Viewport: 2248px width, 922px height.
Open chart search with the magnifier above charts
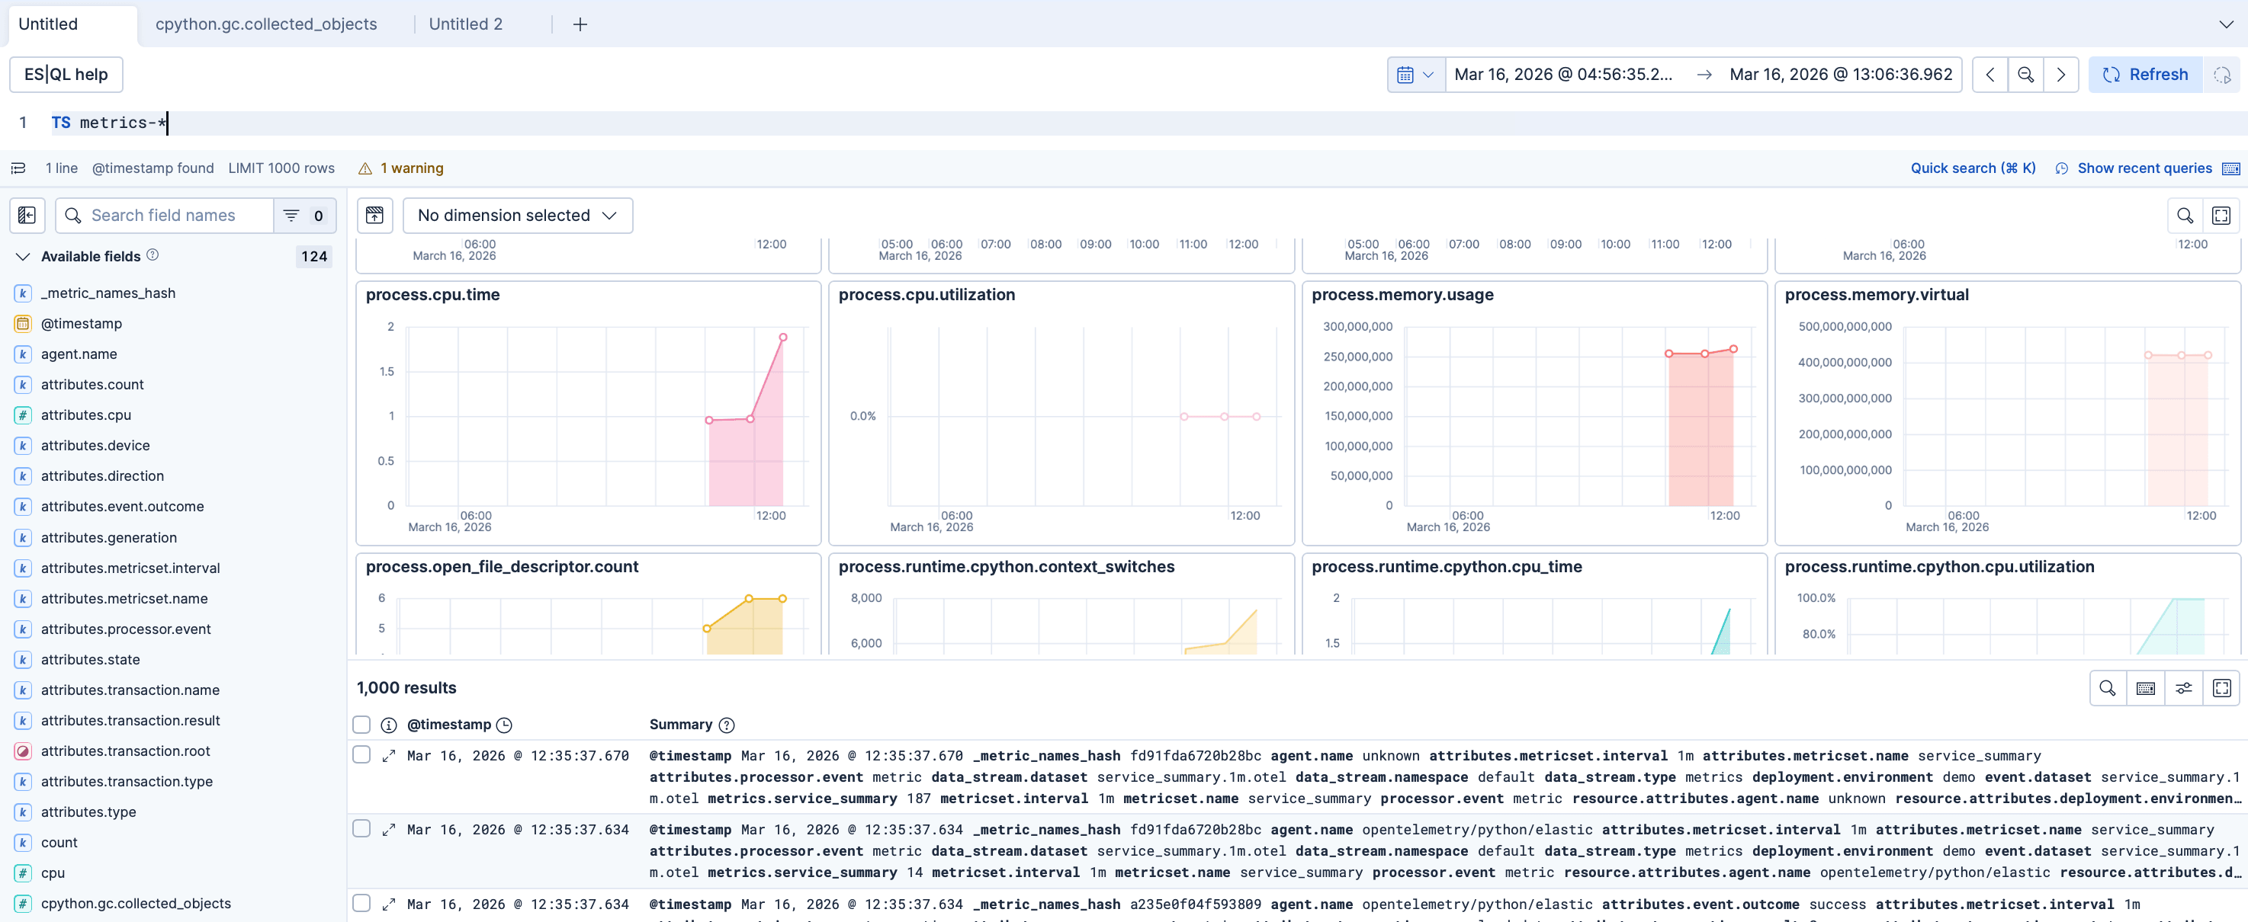2185,216
